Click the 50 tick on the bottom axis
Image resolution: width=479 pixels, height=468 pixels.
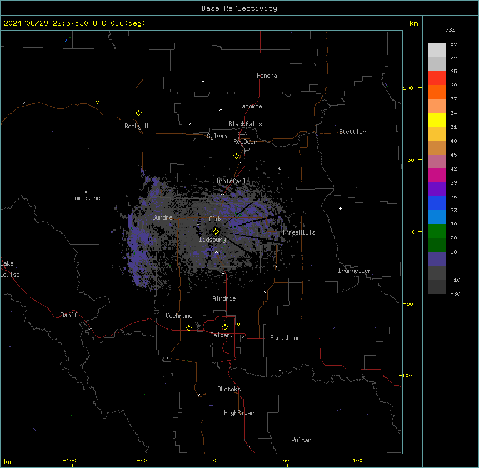pos(286,460)
